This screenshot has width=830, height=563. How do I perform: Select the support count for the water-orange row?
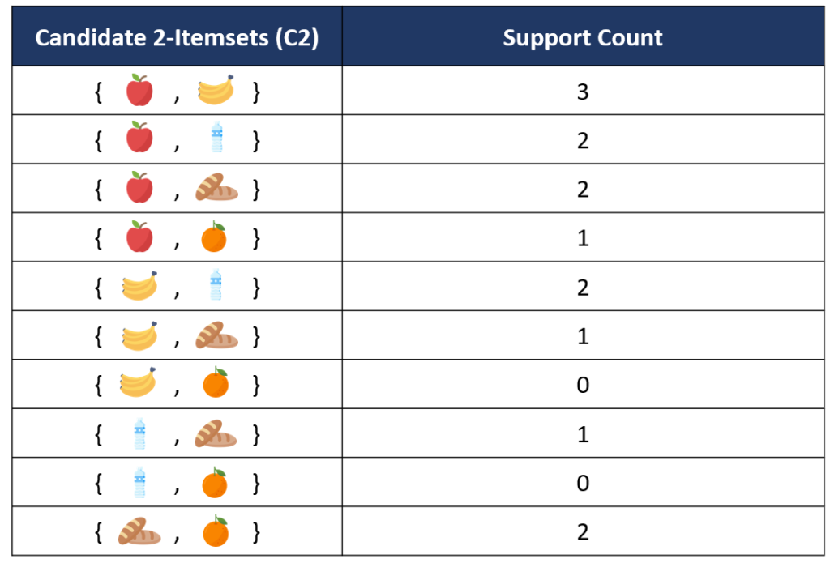[583, 484]
